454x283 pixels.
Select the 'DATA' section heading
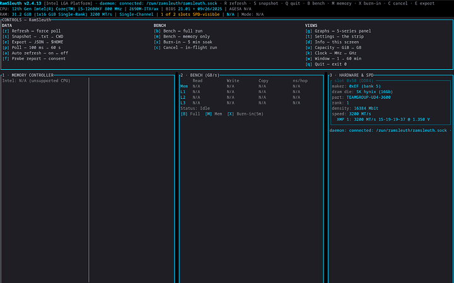click(x=7, y=25)
